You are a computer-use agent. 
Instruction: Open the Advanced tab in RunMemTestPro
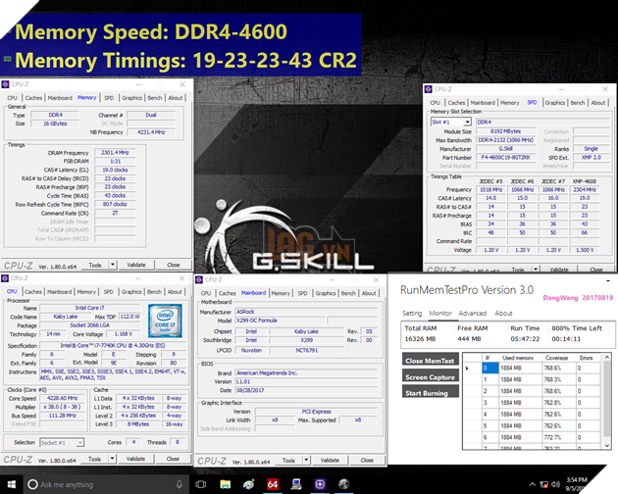473,314
